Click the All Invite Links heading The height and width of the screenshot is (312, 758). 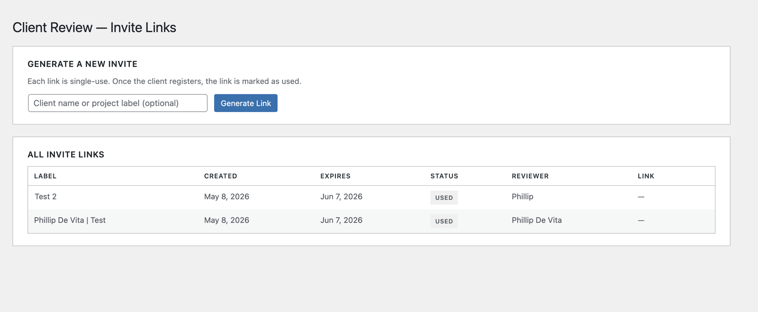point(66,155)
